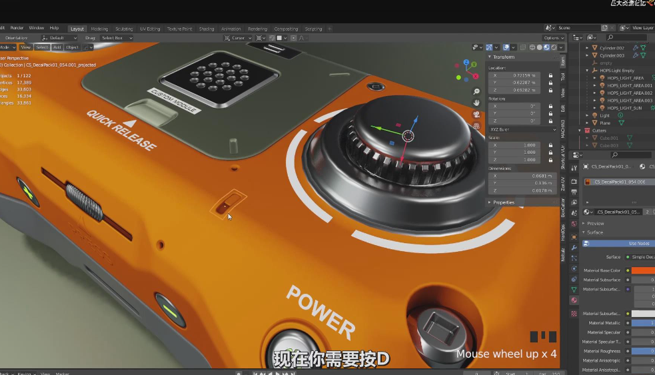Switch orthographic/perspective grid icon
The image size is (655, 375).
tap(476, 126)
